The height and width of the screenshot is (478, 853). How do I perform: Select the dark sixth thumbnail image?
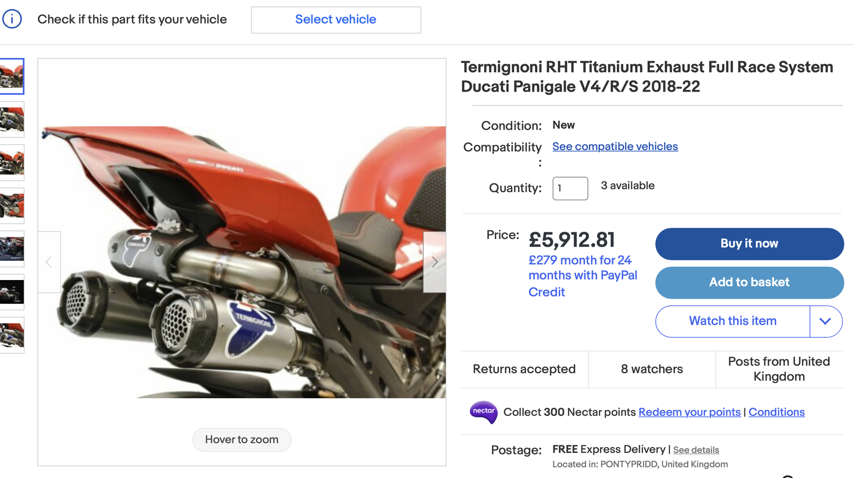pyautogui.click(x=12, y=292)
